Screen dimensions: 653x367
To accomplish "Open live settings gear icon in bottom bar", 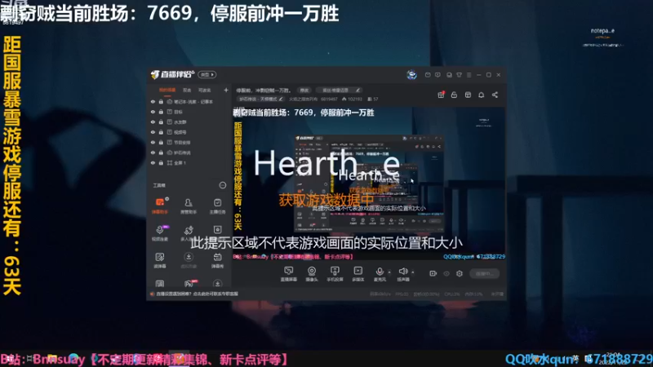I will tap(460, 273).
